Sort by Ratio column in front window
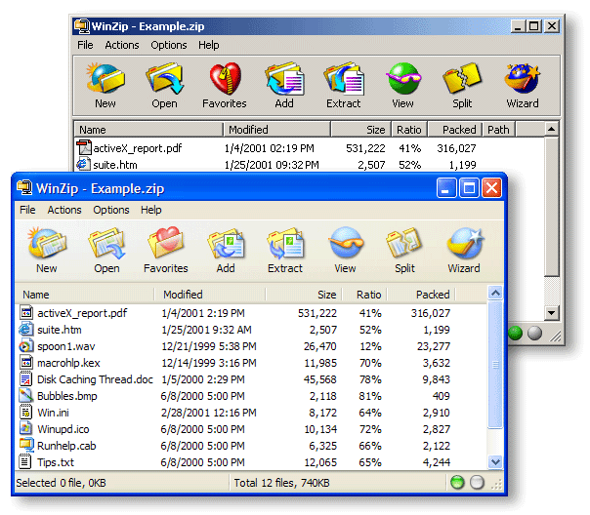This screenshot has width=590, height=515. [x=364, y=295]
